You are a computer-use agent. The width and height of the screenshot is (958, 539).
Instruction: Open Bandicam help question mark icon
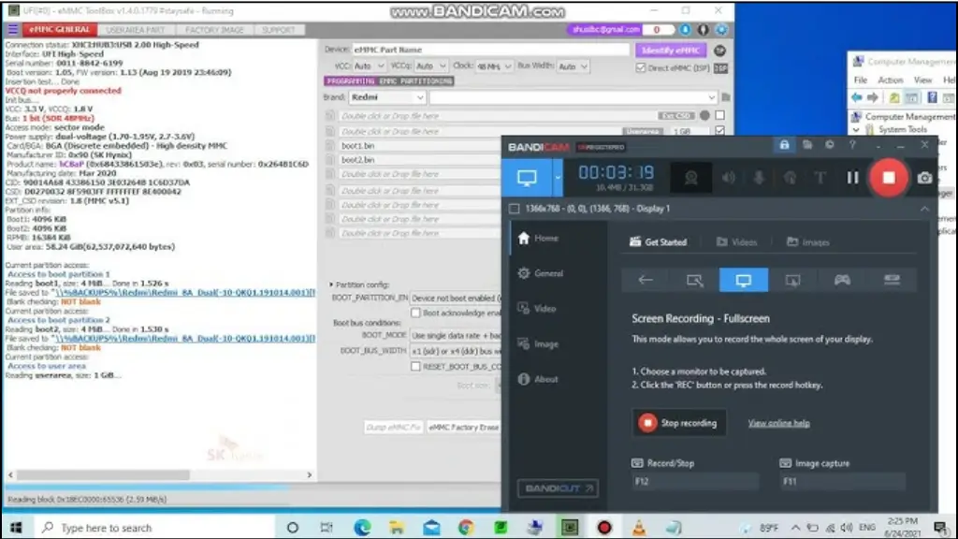pyautogui.click(x=851, y=145)
